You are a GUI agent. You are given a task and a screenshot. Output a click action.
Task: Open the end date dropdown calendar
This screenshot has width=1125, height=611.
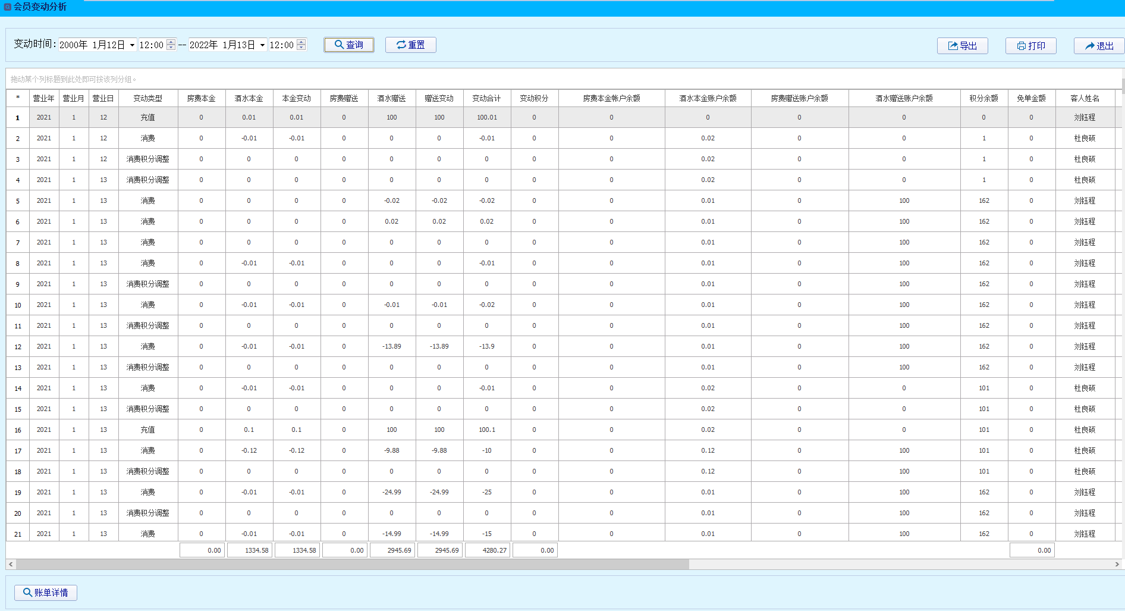[262, 45]
